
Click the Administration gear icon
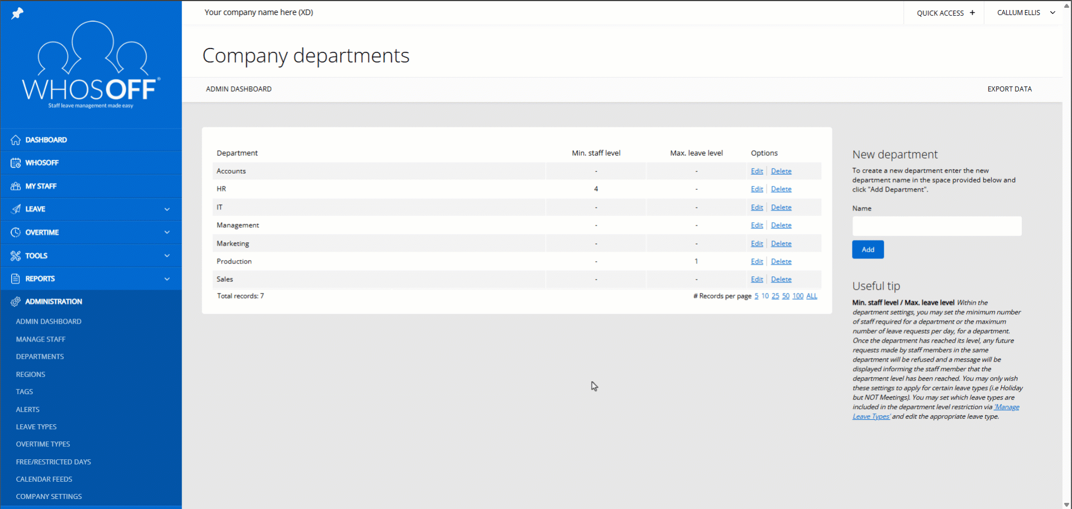click(x=16, y=301)
